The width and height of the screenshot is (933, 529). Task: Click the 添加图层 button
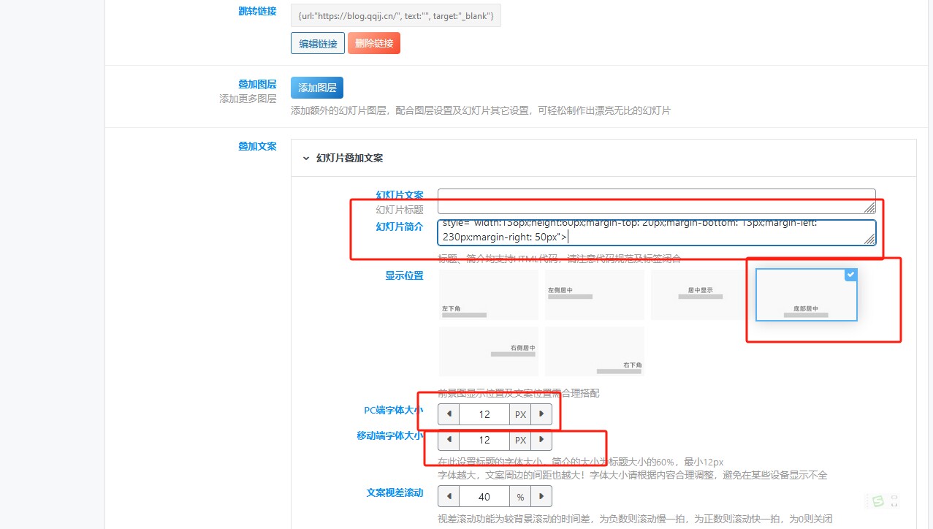(316, 86)
